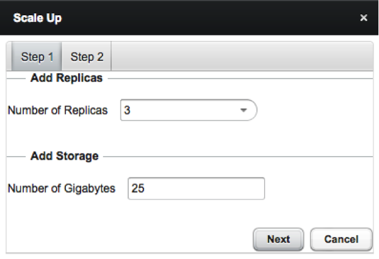Select the Add Storage section heading
This screenshot has width=379, height=259.
tap(64, 157)
